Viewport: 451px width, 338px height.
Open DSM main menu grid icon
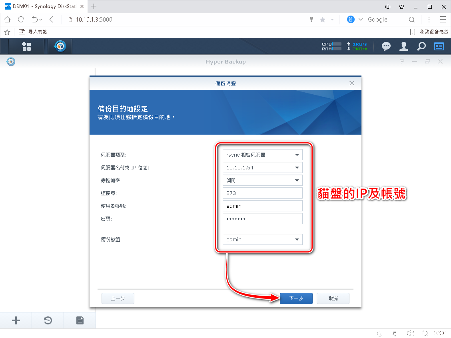pyautogui.click(x=26, y=46)
